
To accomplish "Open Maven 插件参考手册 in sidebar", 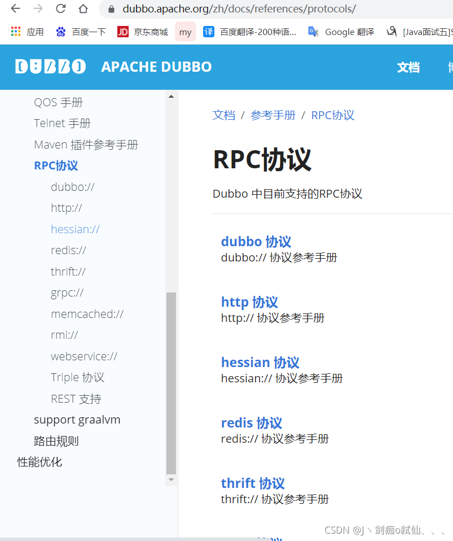I will point(86,145).
